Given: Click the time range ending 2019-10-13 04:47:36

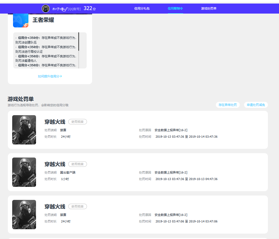Looking at the screenshot, I should tap(186, 179).
